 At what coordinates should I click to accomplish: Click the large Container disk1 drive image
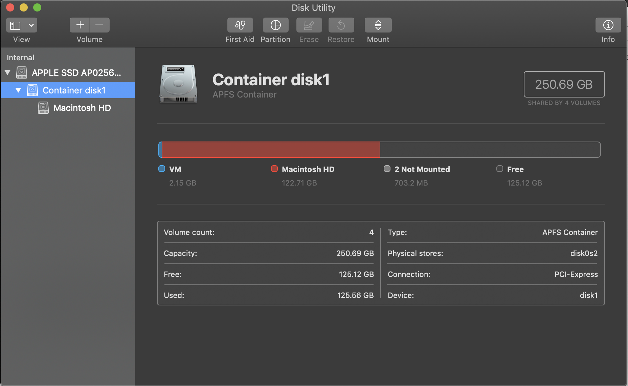pyautogui.click(x=178, y=84)
